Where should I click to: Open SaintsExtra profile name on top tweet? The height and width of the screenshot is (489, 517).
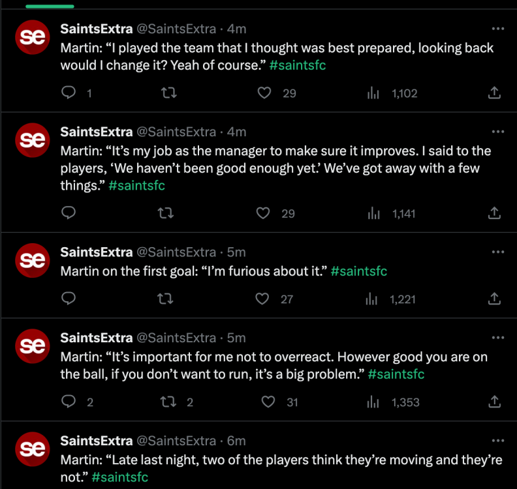(96, 29)
